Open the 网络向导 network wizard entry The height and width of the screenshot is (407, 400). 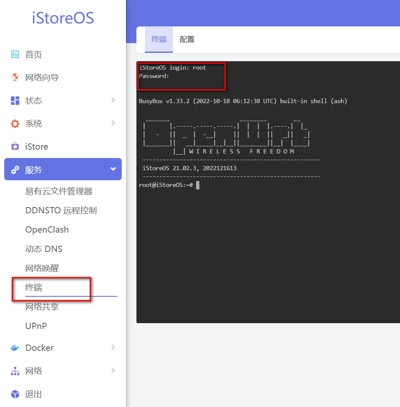[42, 78]
